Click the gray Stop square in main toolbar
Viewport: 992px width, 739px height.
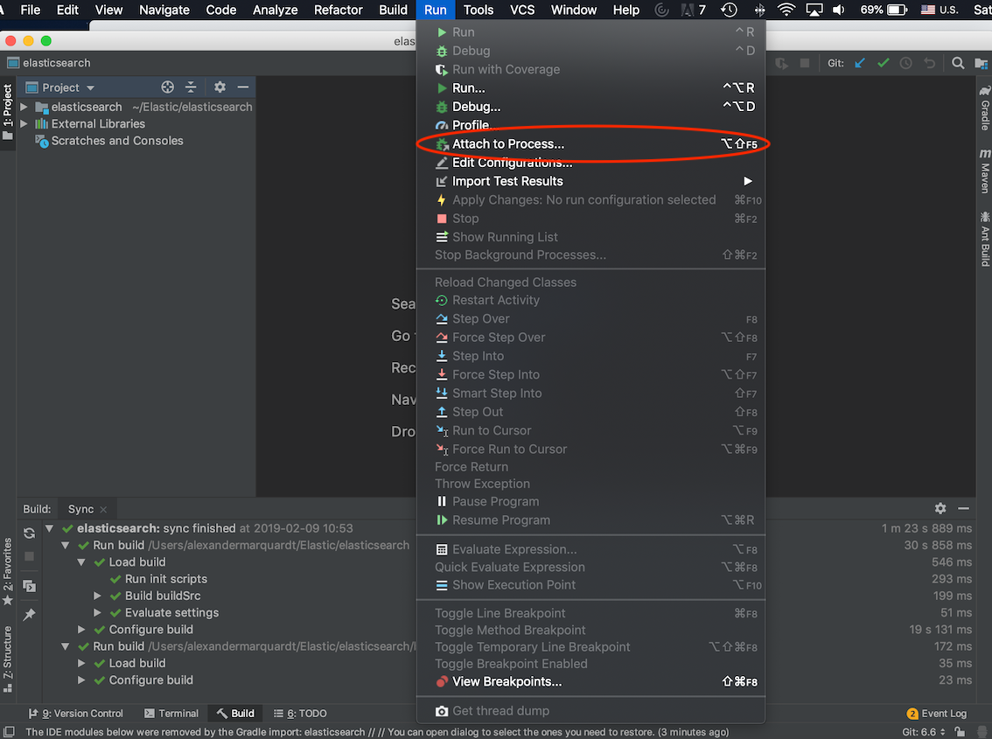pos(805,63)
